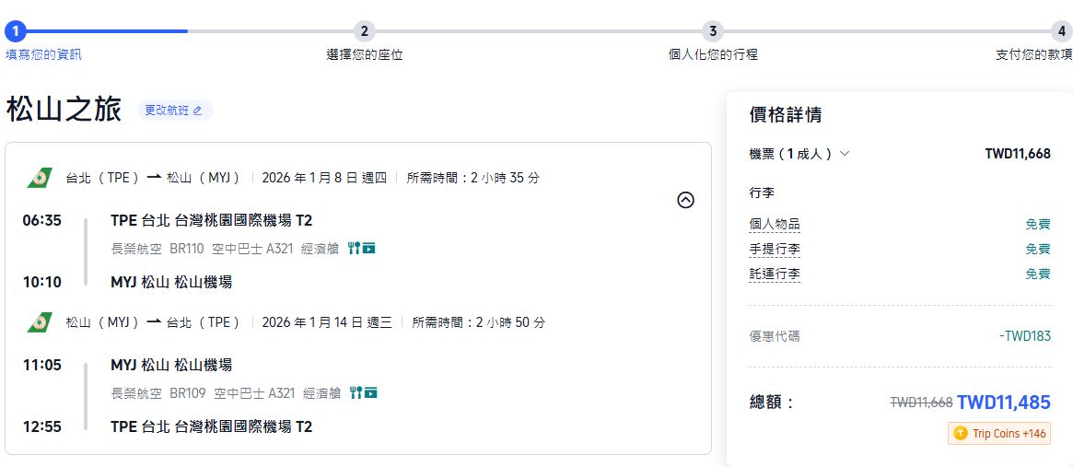This screenshot has height=467, width=1073.
Task: Go to step 3 個人化您的行程
Action: [713, 31]
